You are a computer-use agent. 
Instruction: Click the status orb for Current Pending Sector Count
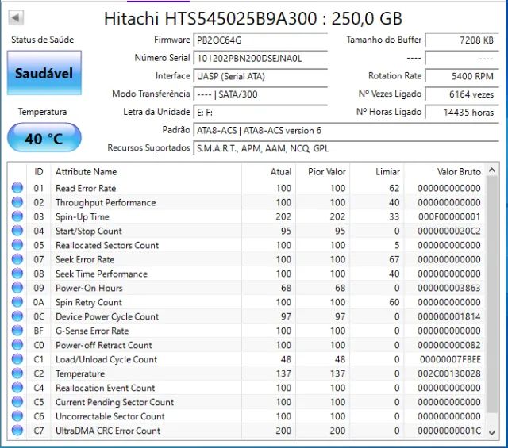pos(17,401)
